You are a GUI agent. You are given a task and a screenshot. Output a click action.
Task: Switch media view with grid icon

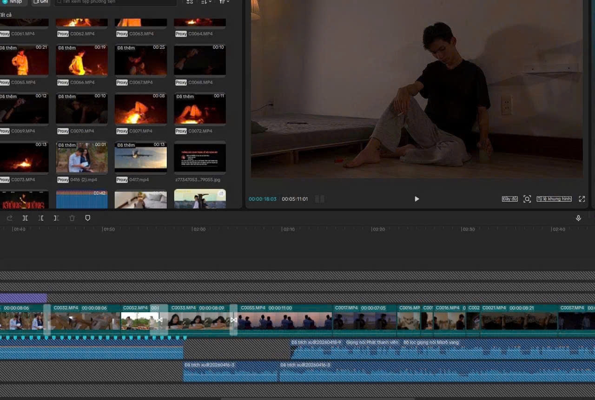190,2
